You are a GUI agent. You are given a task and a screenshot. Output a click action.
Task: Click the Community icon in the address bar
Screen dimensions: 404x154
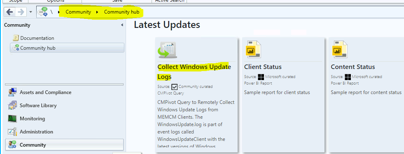tap(42, 12)
